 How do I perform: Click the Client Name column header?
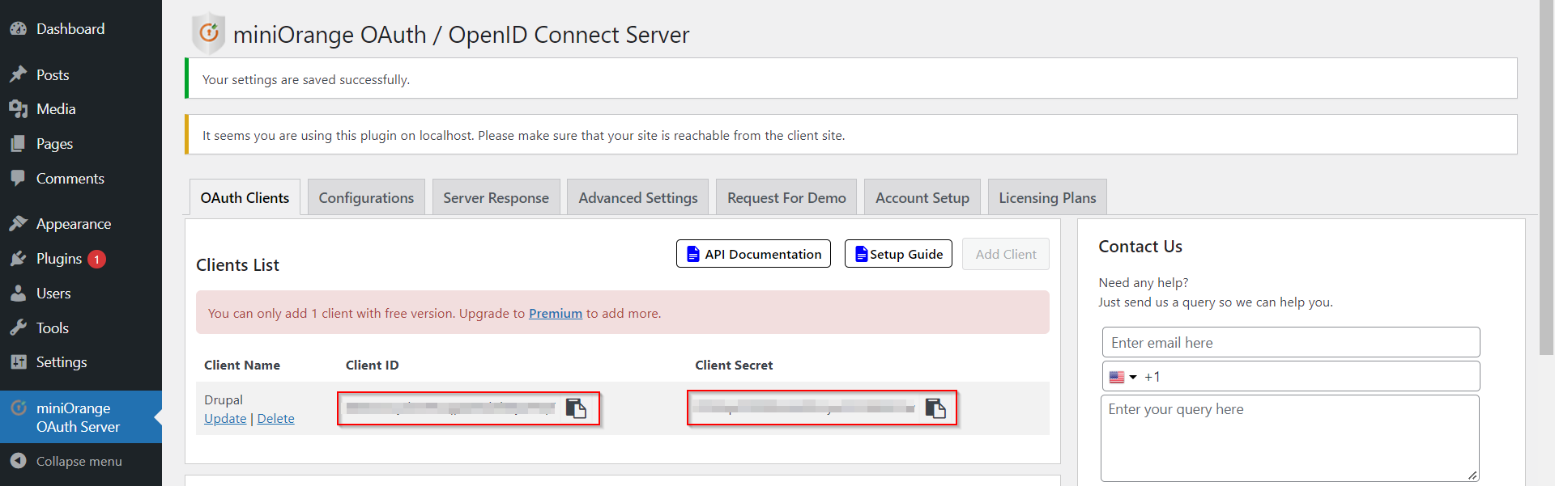point(242,365)
